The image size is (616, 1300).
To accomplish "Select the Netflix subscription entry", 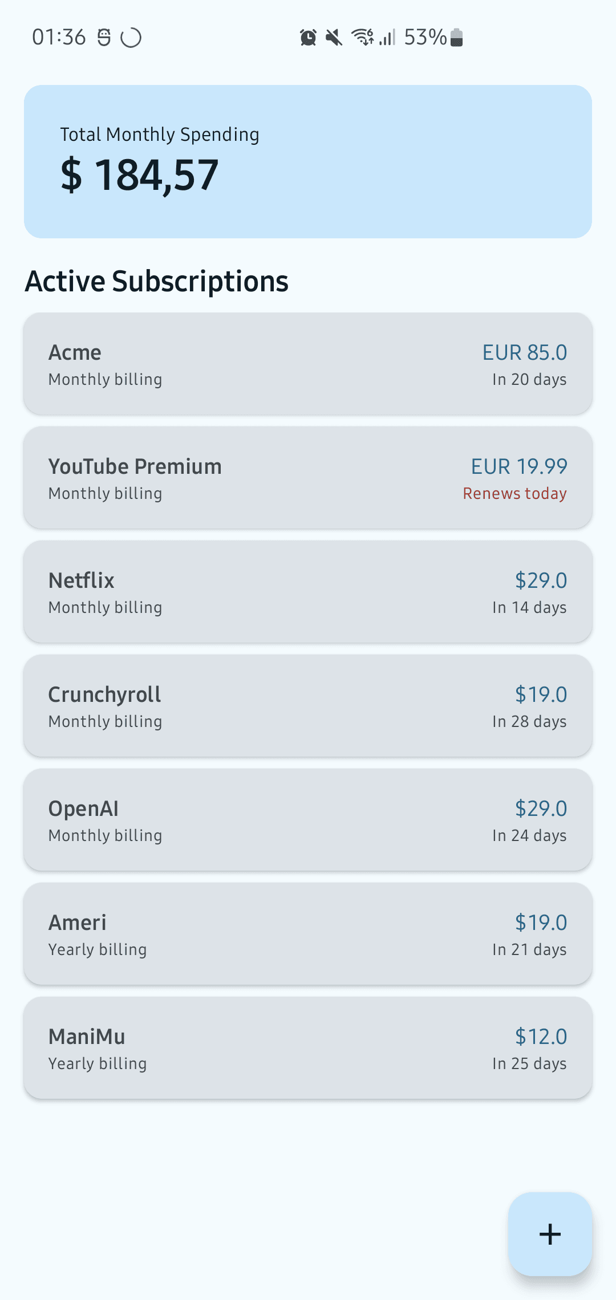I will pyautogui.click(x=308, y=592).
